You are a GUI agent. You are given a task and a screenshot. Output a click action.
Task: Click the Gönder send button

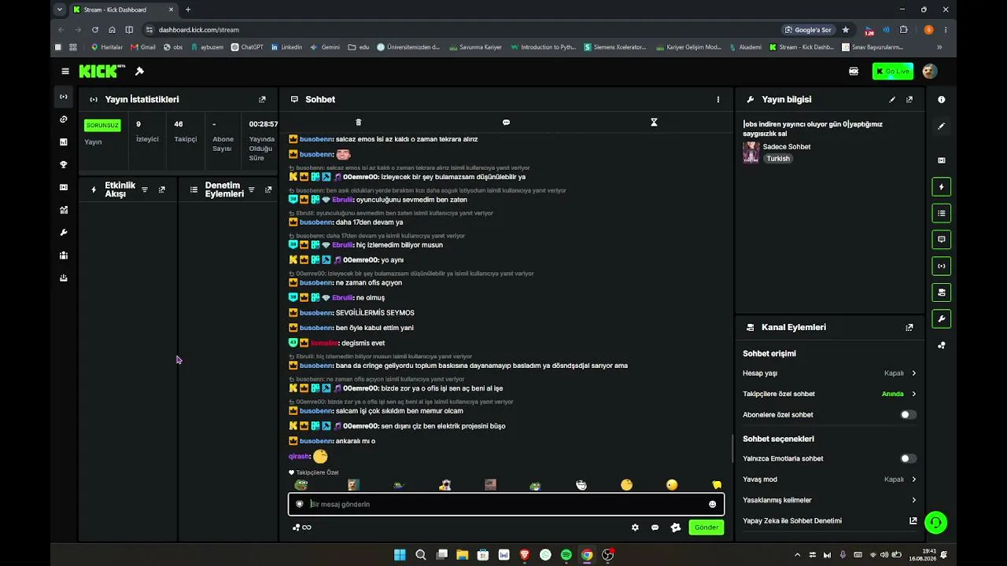[706, 527]
